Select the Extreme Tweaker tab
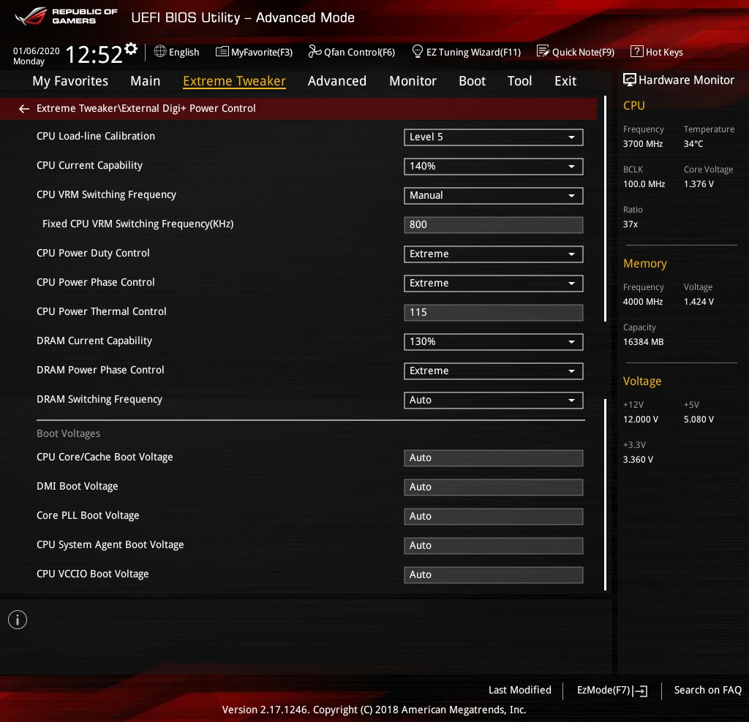The height and width of the screenshot is (722, 749). click(234, 81)
